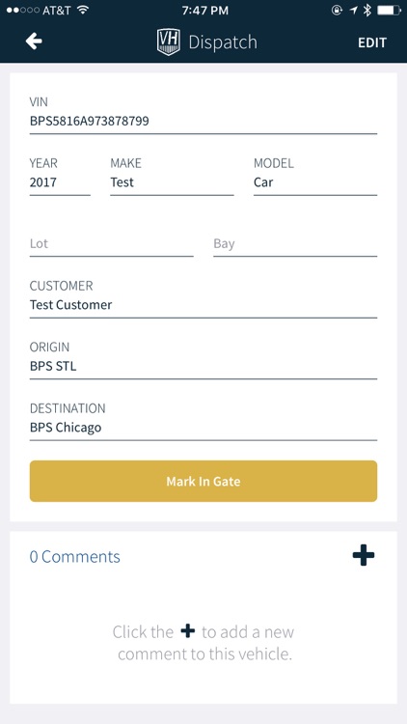This screenshot has height=724, width=407.
Task: Open the 0 Comments link
Action: pos(75,556)
